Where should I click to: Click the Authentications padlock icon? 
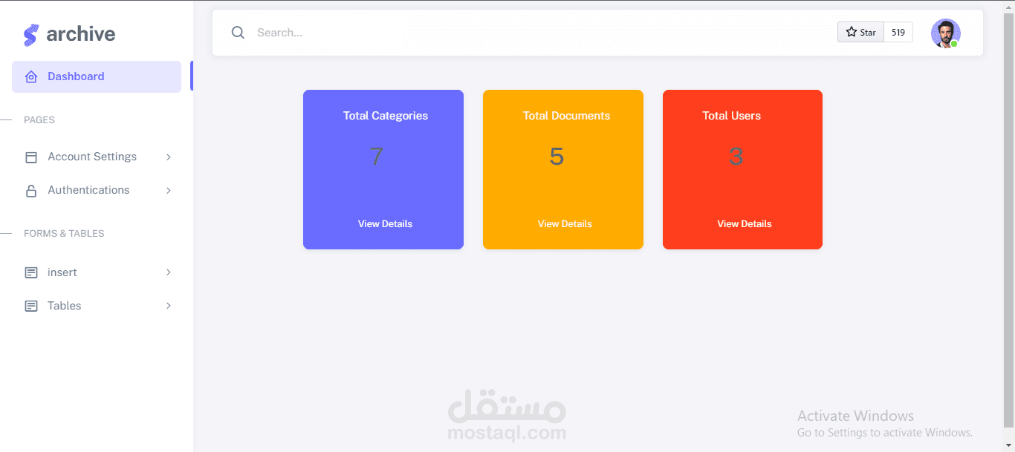click(31, 191)
